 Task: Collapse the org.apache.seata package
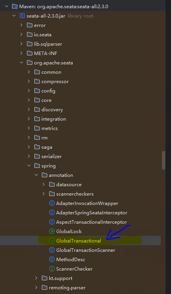(21, 62)
